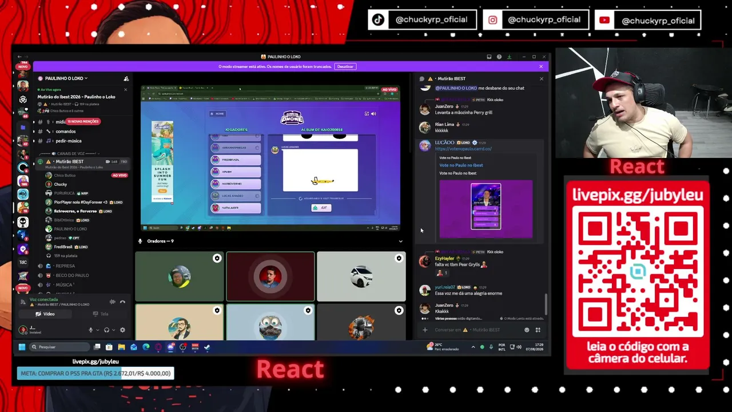
Task: Click the Windows taskbar Pesquisar search box
Action: pos(59,347)
